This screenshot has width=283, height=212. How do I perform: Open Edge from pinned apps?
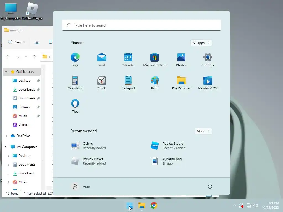(x=75, y=60)
